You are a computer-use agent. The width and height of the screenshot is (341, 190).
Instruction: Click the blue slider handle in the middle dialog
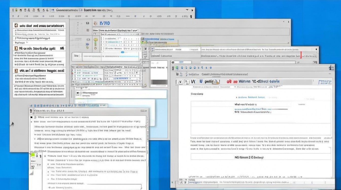point(123,52)
